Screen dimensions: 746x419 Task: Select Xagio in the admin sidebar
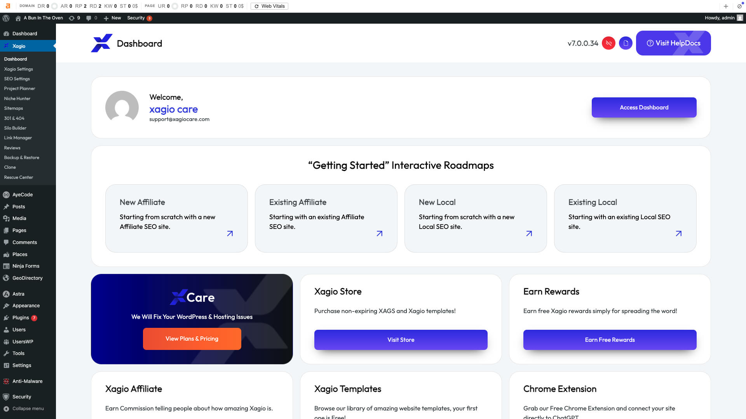(x=28, y=46)
